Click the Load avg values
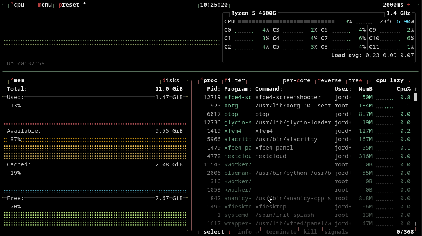The height and width of the screenshot is (236, 422). tap(390, 55)
